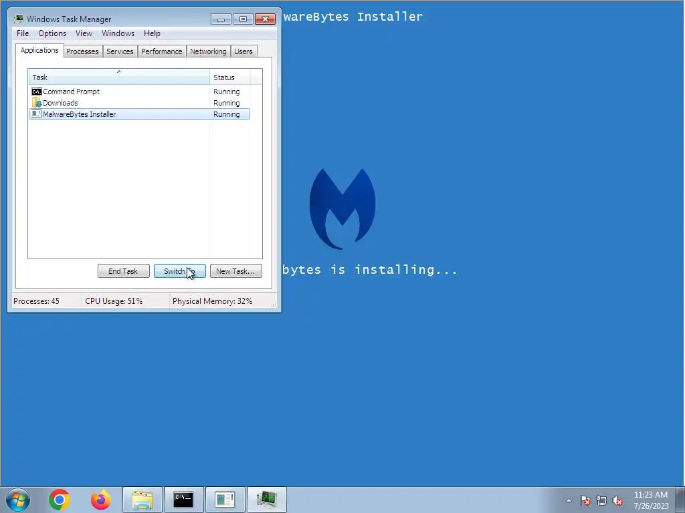Select the Command Prompt task row
Screen dimensions: 685x513
[139, 92]
